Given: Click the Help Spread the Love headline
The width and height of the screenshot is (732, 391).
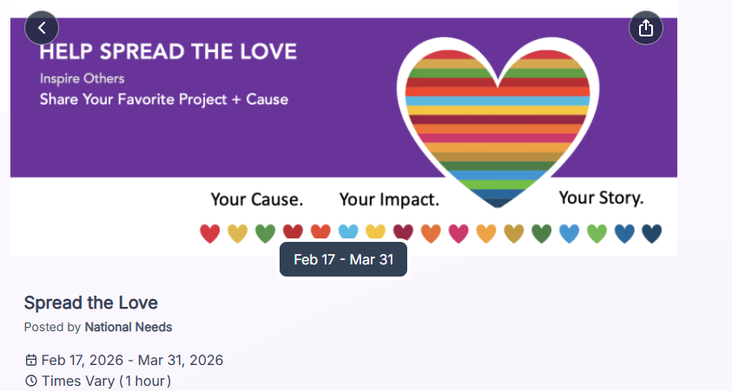Looking at the screenshot, I should pos(168,51).
